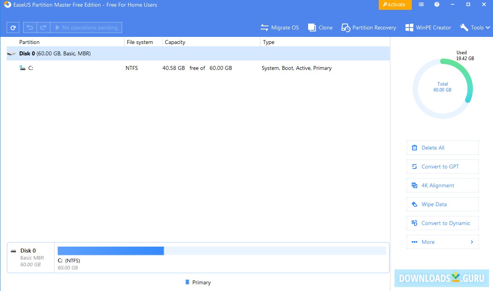The width and height of the screenshot is (493, 291).
Task: Open the hamburger menu in the title bar
Action: pos(421,5)
